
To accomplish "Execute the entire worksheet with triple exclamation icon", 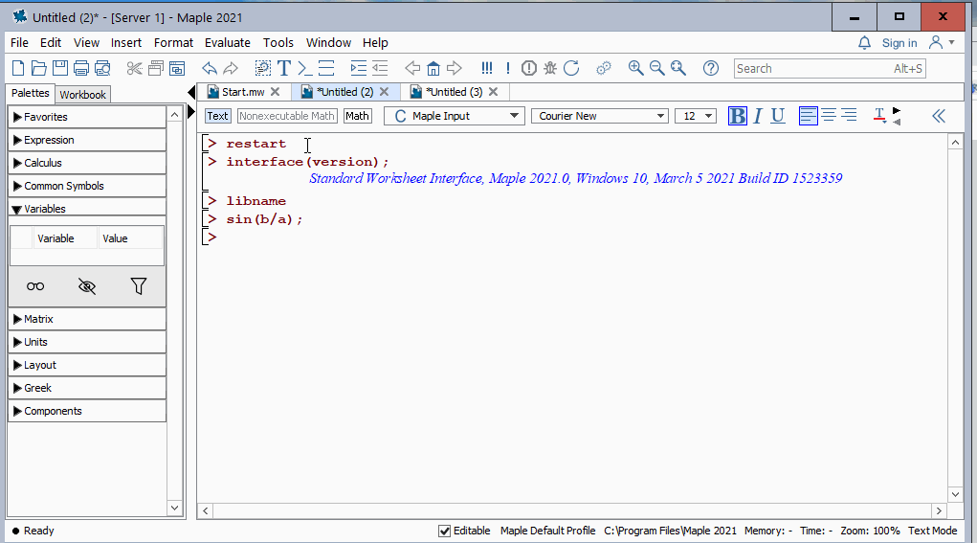I will coord(487,68).
